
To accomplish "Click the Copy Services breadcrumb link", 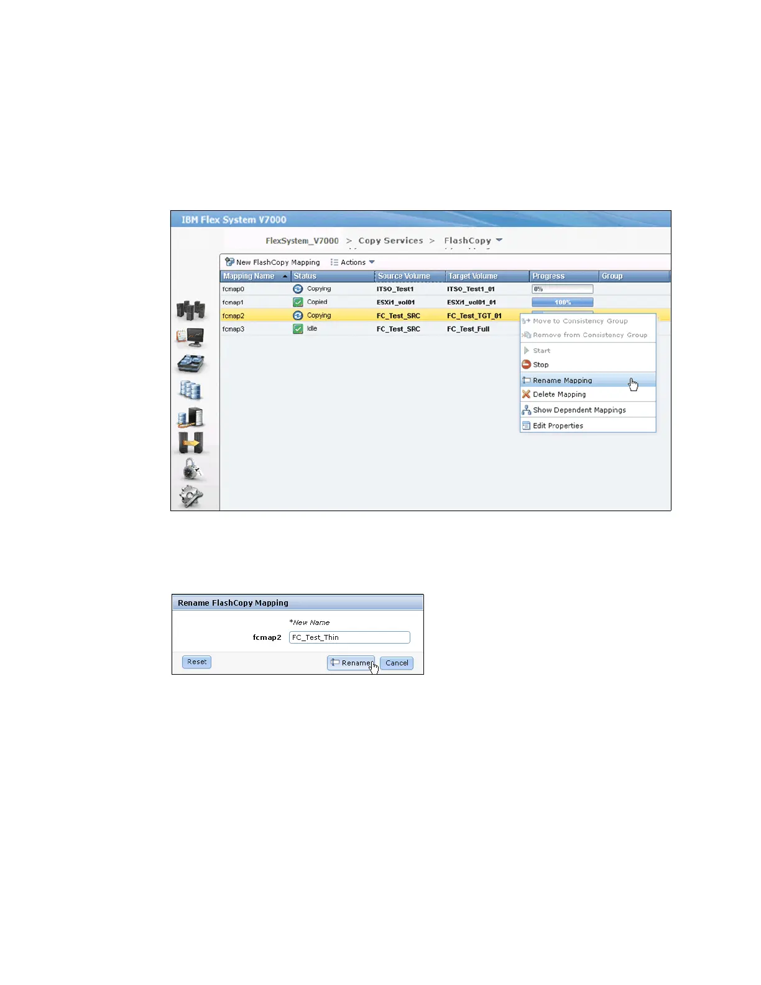I will 390,241.
